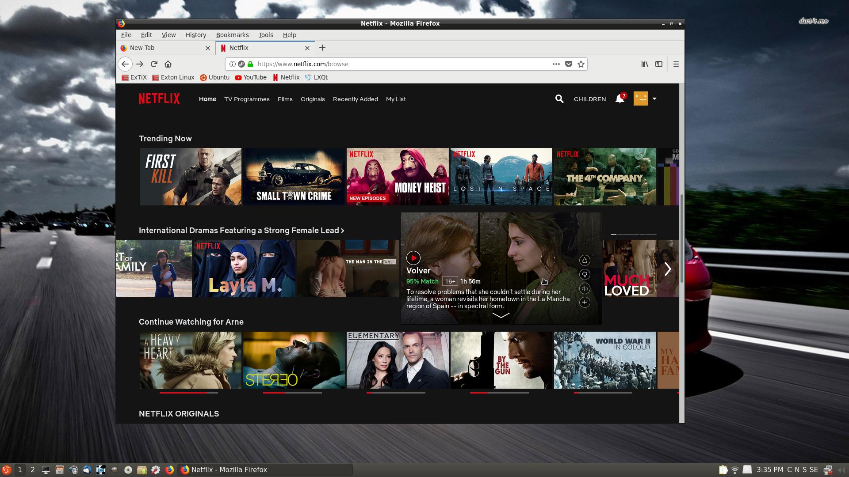
Task: Resume Elementary in Continue Watching
Action: [x=398, y=360]
